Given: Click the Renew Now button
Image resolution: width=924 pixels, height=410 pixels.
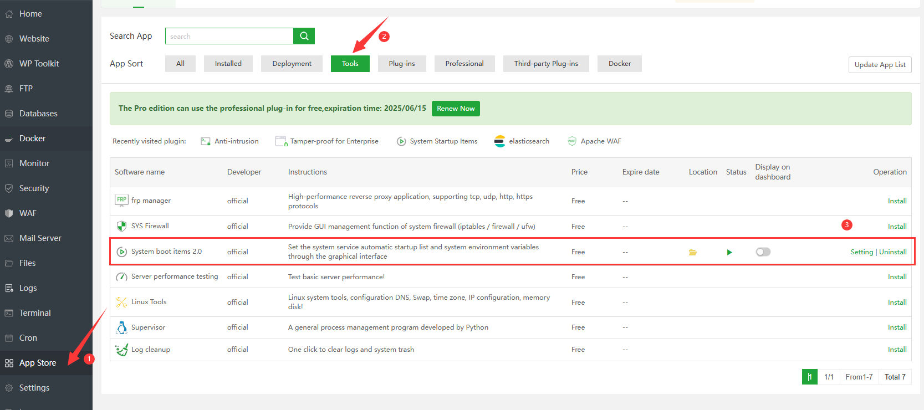Looking at the screenshot, I should (455, 109).
